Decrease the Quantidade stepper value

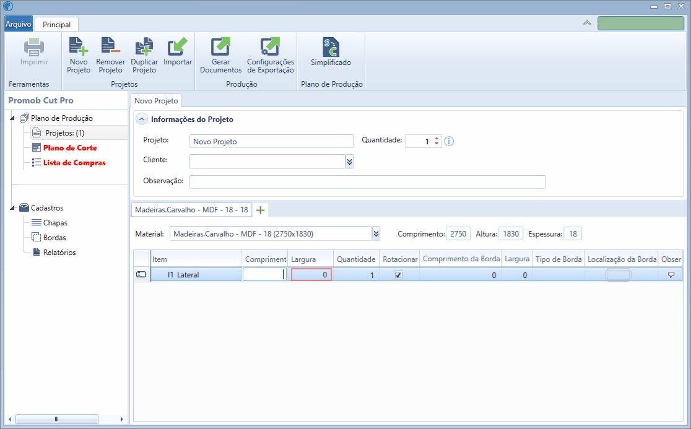437,144
